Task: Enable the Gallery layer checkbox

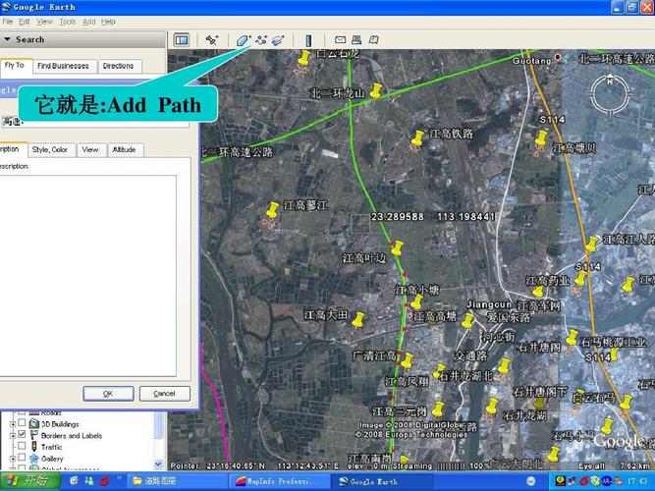Action: click(x=22, y=458)
